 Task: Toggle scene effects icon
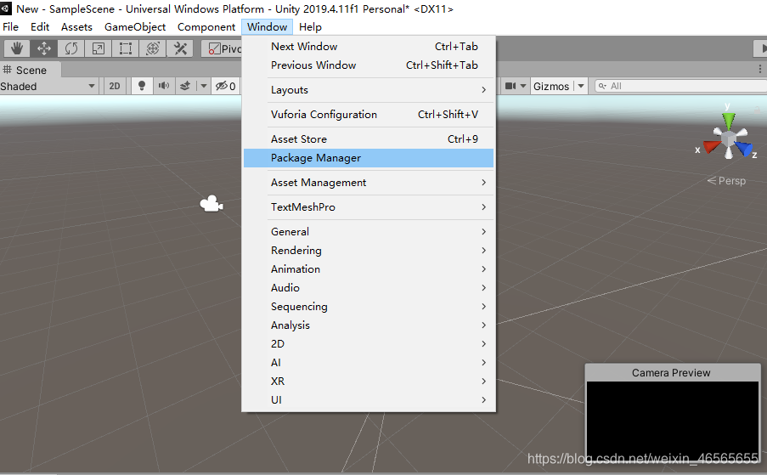coord(185,86)
